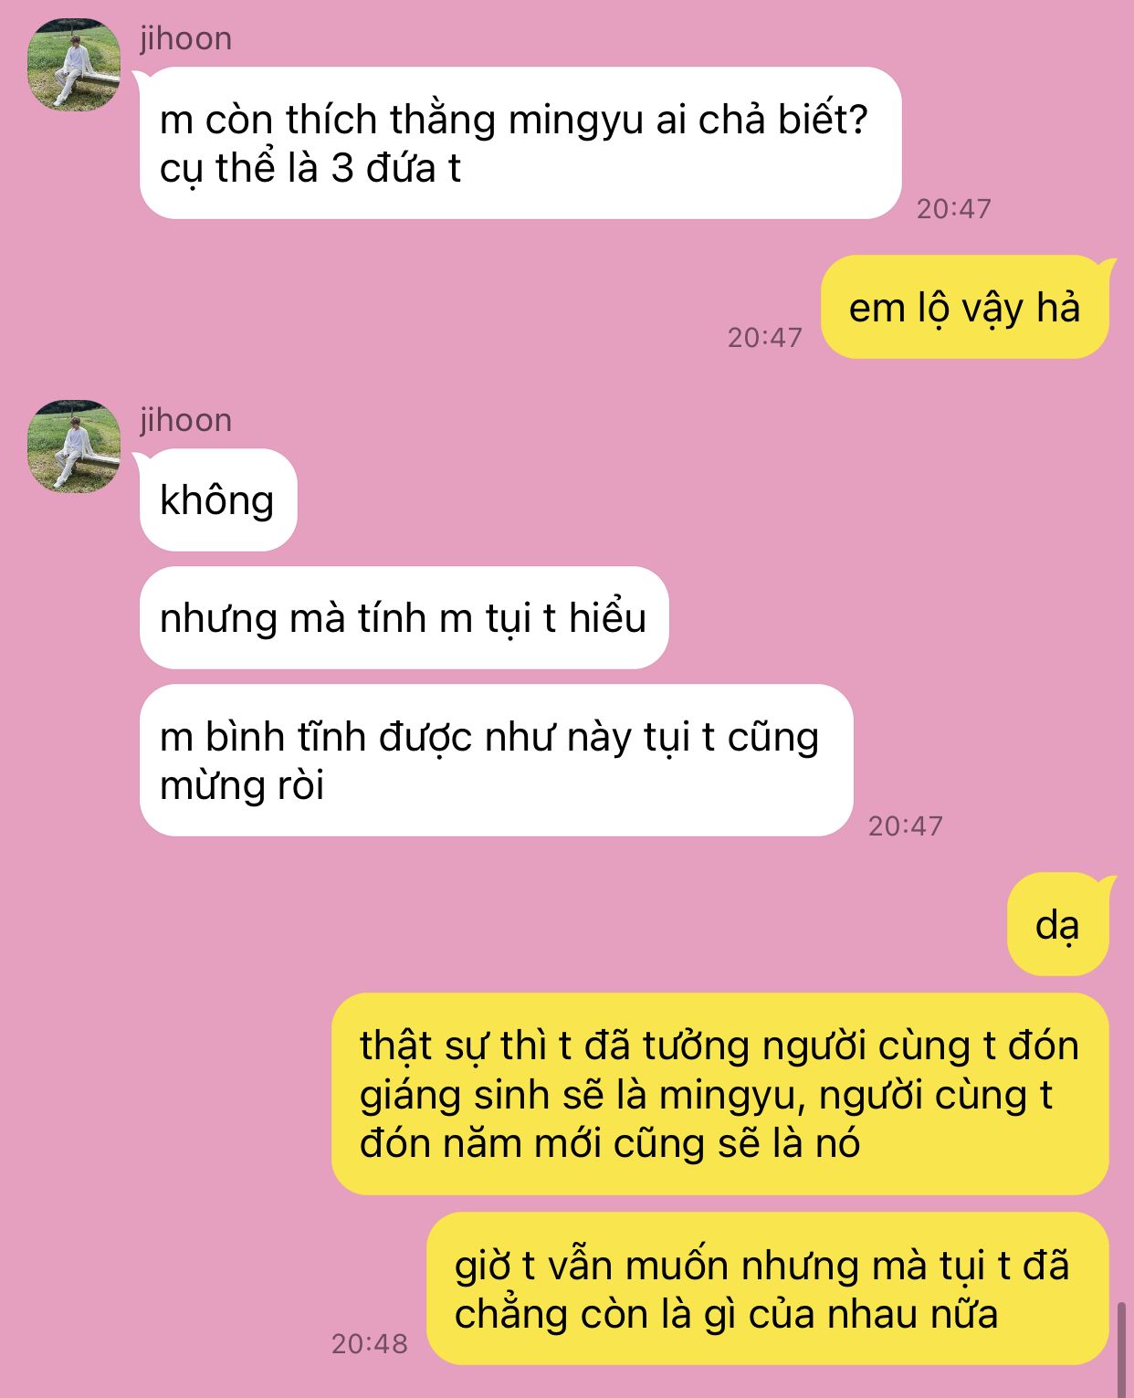Select the top jihoon sender name

pyautogui.click(x=185, y=39)
